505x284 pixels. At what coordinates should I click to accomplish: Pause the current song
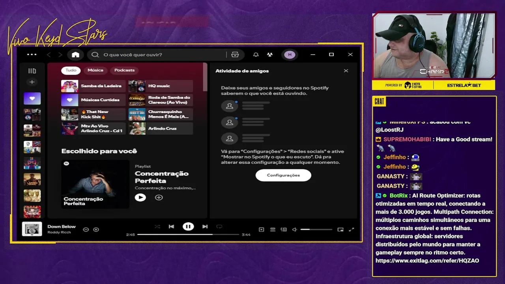(x=188, y=226)
